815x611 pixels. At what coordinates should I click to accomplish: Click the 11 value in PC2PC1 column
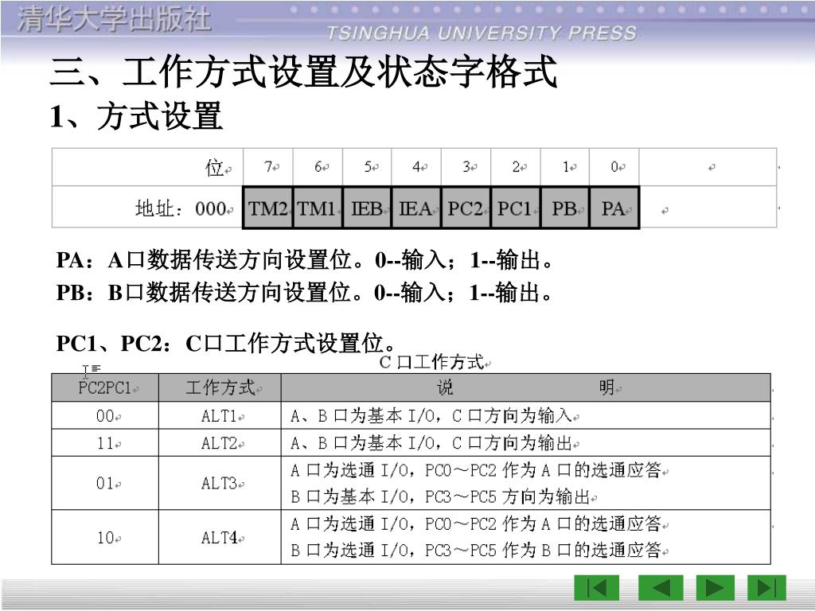[x=105, y=443]
